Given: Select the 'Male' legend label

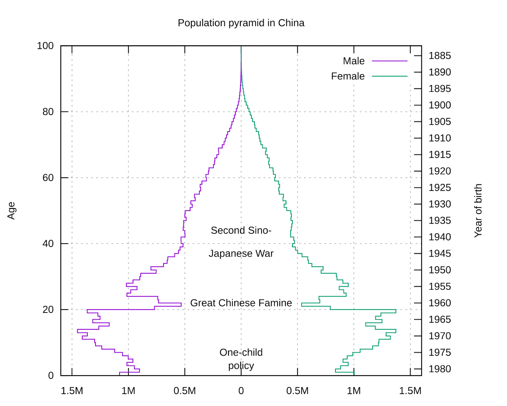Looking at the screenshot, I should pos(354,61).
